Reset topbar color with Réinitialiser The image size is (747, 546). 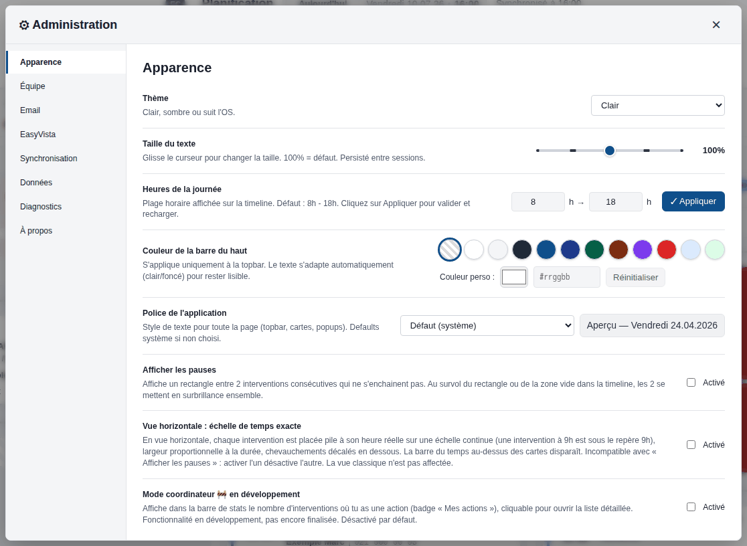click(x=635, y=277)
